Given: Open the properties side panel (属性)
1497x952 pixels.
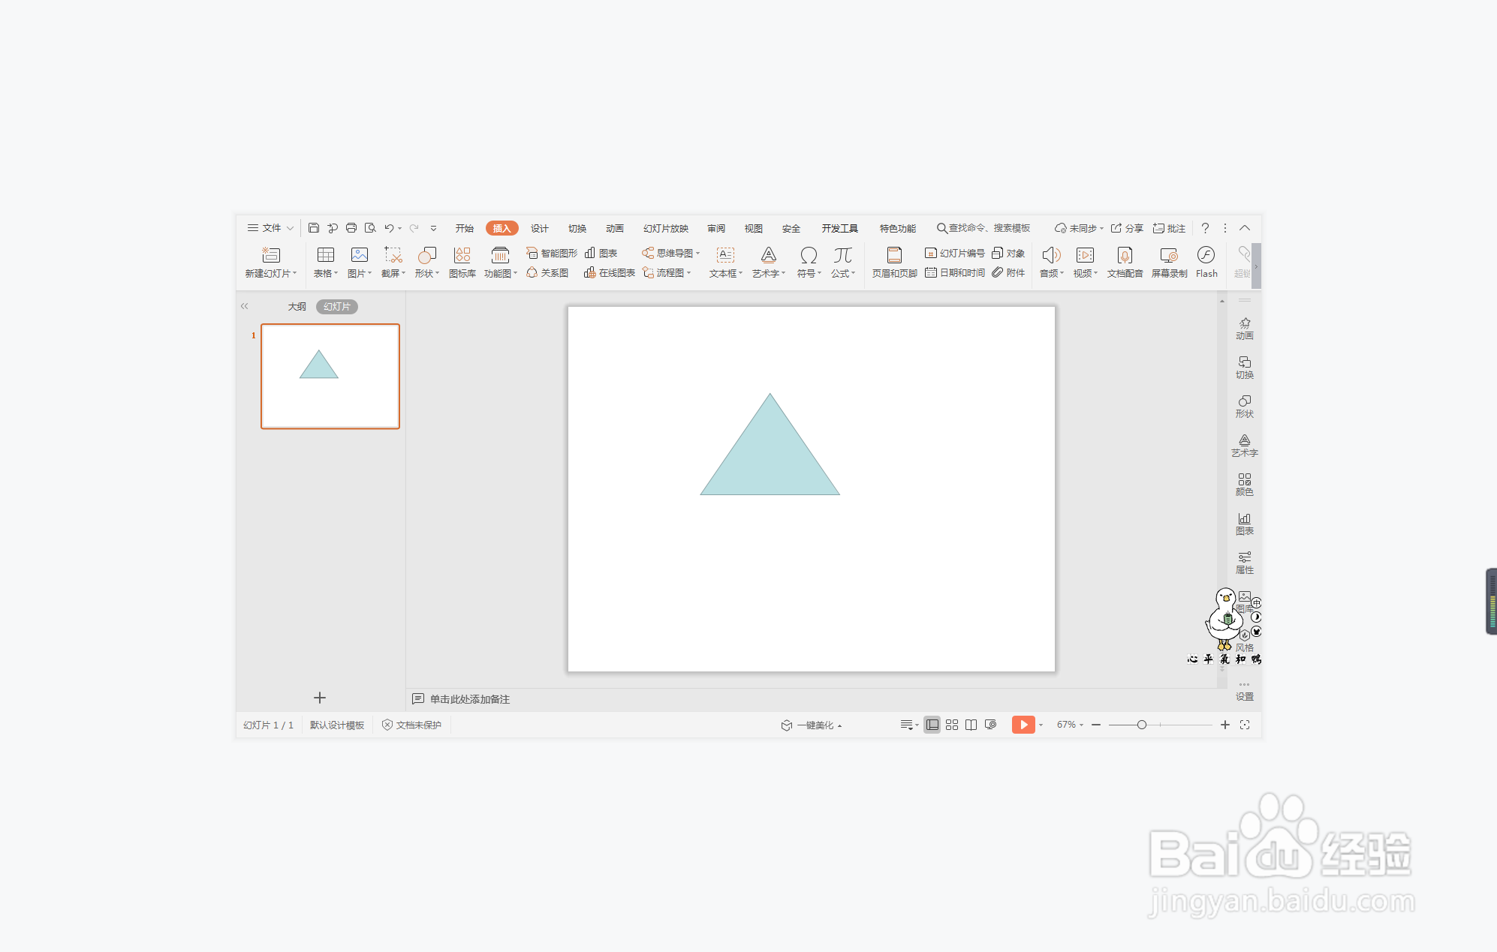Looking at the screenshot, I should point(1244,563).
